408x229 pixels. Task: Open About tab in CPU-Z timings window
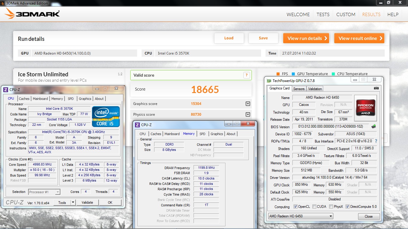click(231, 134)
